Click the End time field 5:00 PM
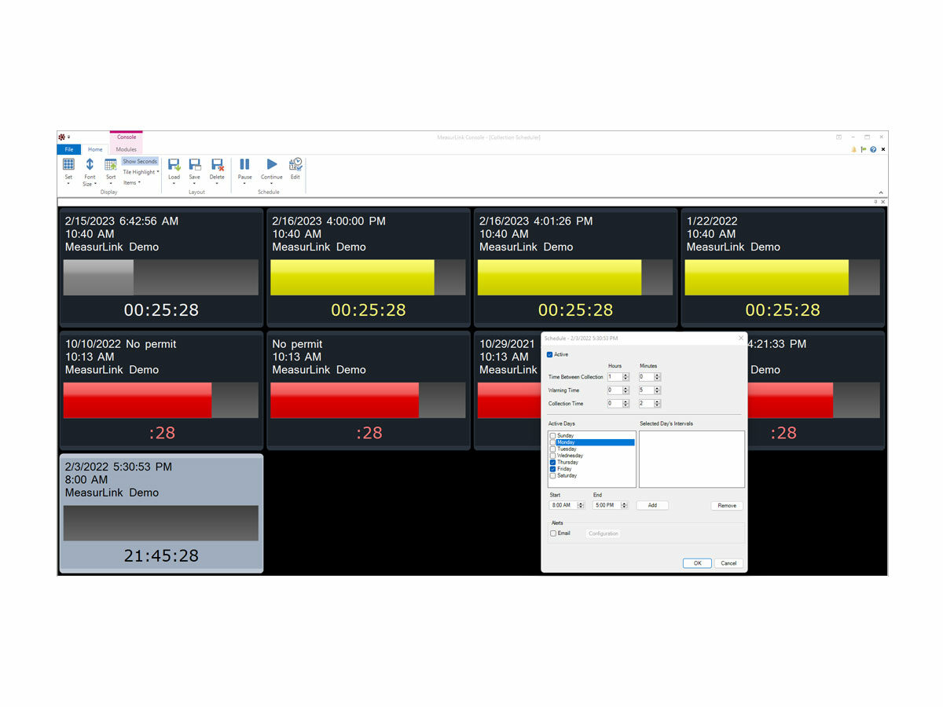 [x=611, y=505]
